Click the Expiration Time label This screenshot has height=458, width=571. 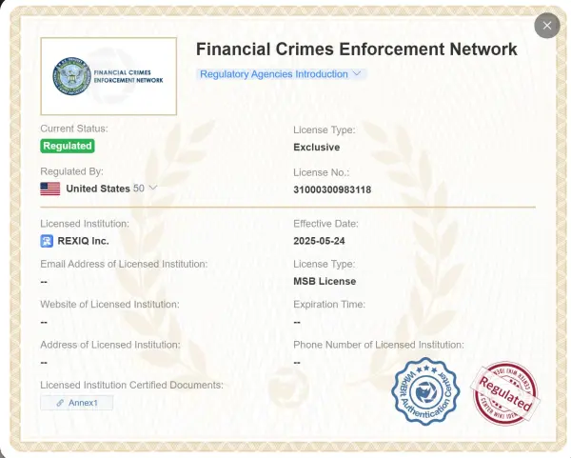329,305
